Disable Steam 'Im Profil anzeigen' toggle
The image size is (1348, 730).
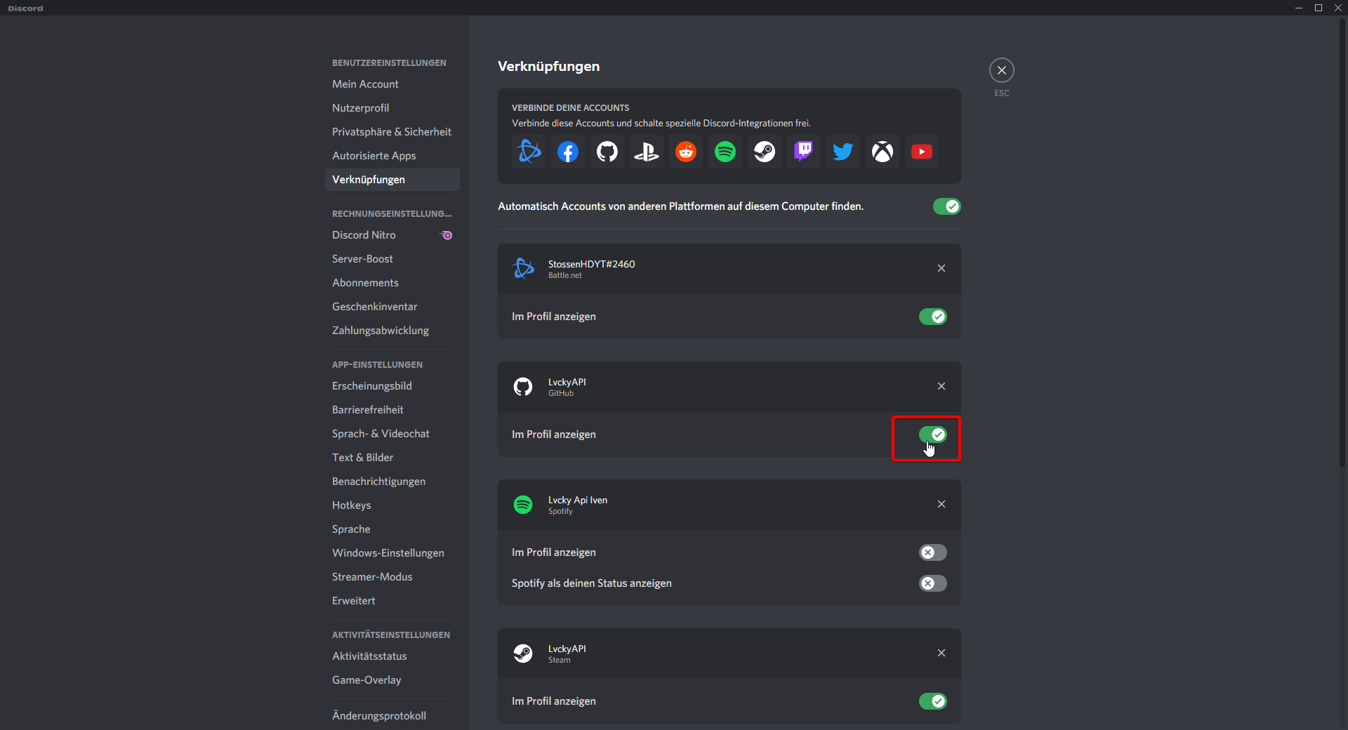coord(932,701)
